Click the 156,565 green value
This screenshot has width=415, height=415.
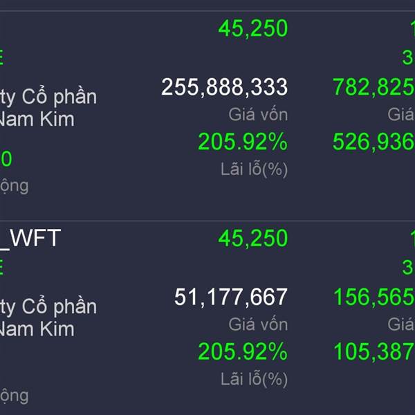pos(374,297)
